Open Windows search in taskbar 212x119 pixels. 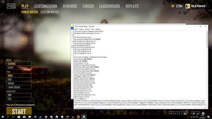(8, 117)
